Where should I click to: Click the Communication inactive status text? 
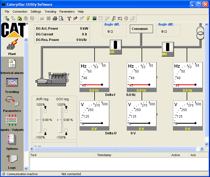[22, 174]
